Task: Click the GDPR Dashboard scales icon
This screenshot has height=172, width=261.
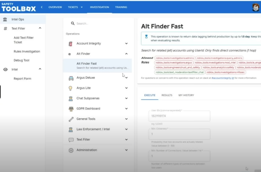Action: tap(71, 109)
